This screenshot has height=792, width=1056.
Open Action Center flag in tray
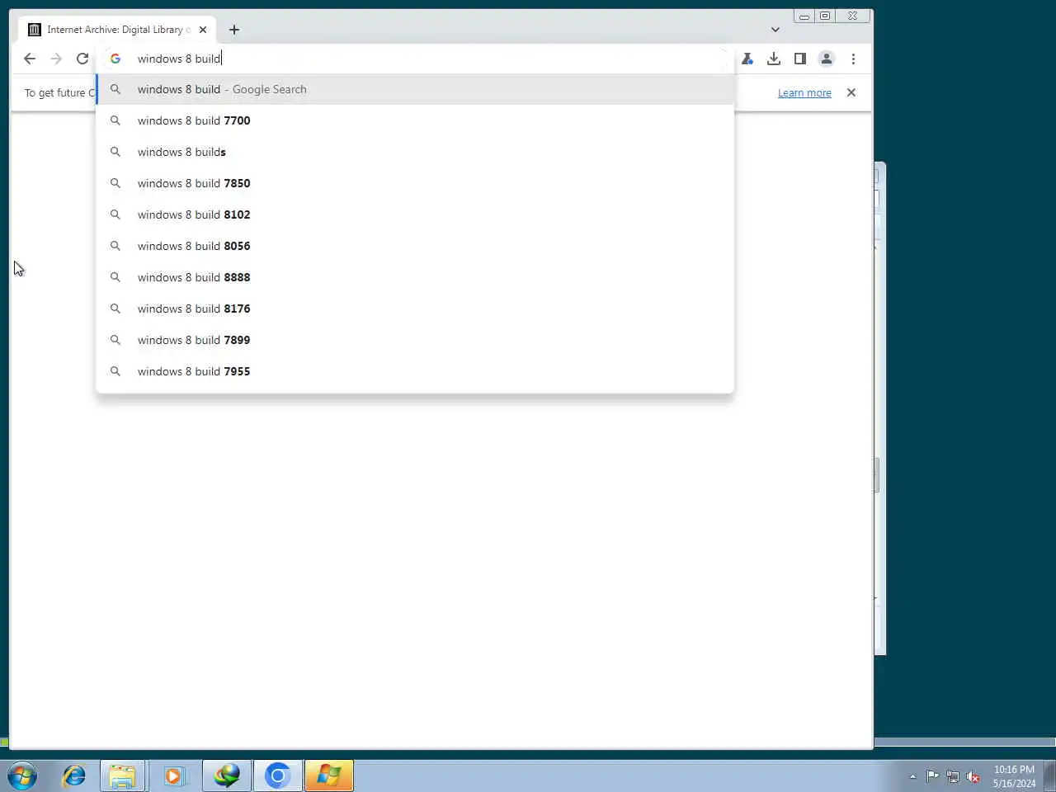932,776
